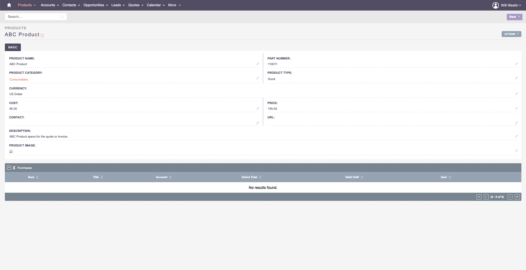Viewport: 526px width, 270px height.
Task: Click the broken product image thumbnail
Action: (x=11, y=151)
